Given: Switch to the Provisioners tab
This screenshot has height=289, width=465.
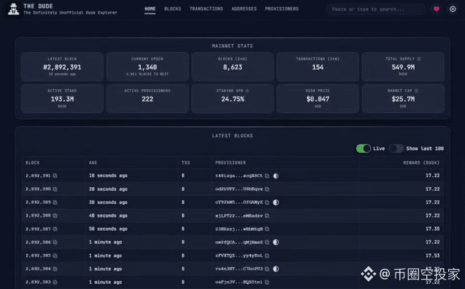Looking at the screenshot, I should [282, 9].
